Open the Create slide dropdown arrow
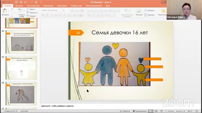The height and width of the screenshot is (113, 202). [25, 11]
